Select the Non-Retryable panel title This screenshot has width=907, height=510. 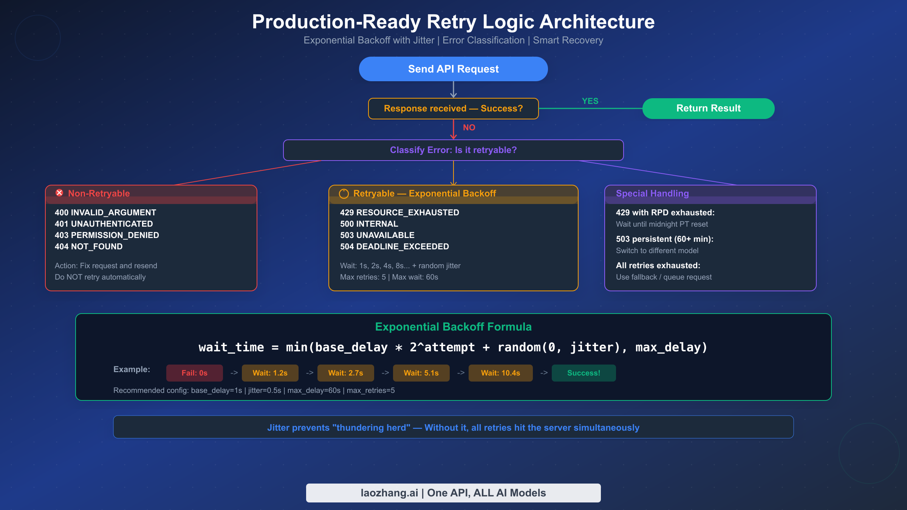point(99,193)
